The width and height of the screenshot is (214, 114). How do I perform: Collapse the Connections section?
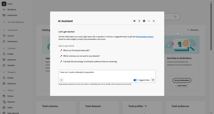[4, 30]
